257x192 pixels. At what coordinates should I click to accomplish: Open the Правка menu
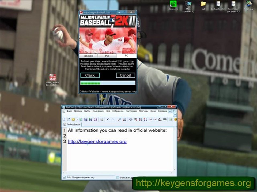[78, 111]
